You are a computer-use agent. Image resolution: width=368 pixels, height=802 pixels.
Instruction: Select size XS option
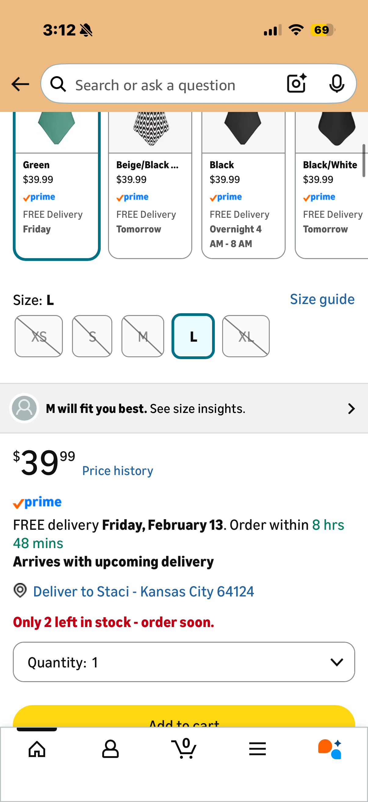[x=39, y=336]
